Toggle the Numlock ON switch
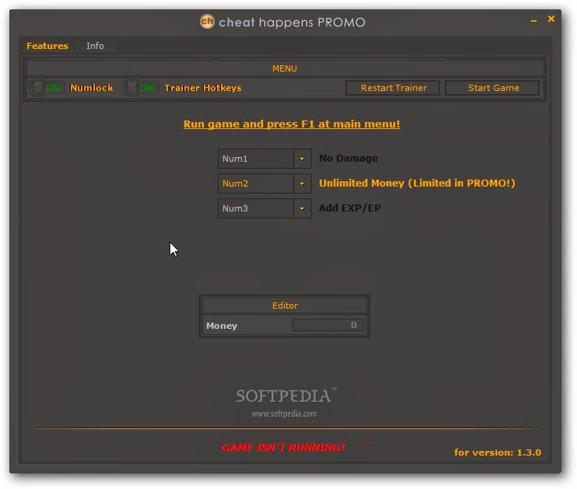This screenshot has width=577, height=489. [47, 88]
